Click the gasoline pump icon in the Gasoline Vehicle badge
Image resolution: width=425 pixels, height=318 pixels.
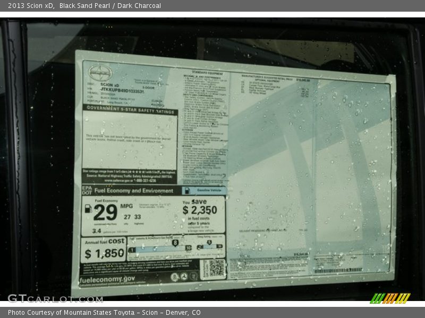[187, 191]
